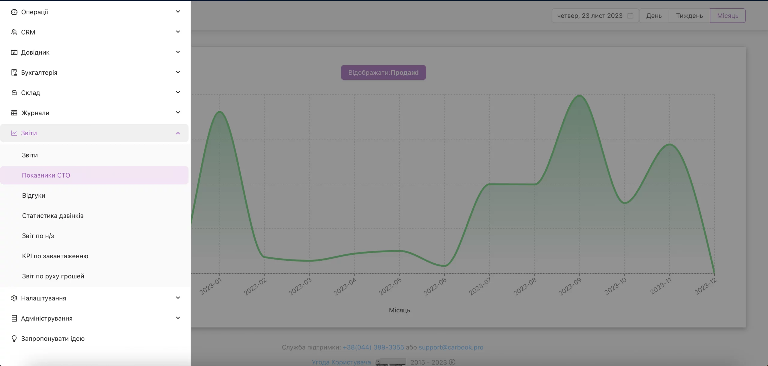Switch period to День
Image resolution: width=768 pixels, height=366 pixels.
[654, 16]
